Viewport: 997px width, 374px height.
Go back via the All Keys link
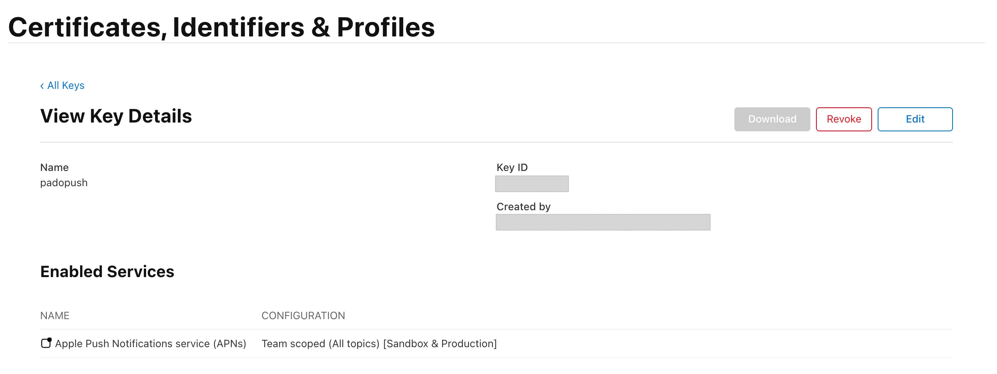[x=66, y=86]
